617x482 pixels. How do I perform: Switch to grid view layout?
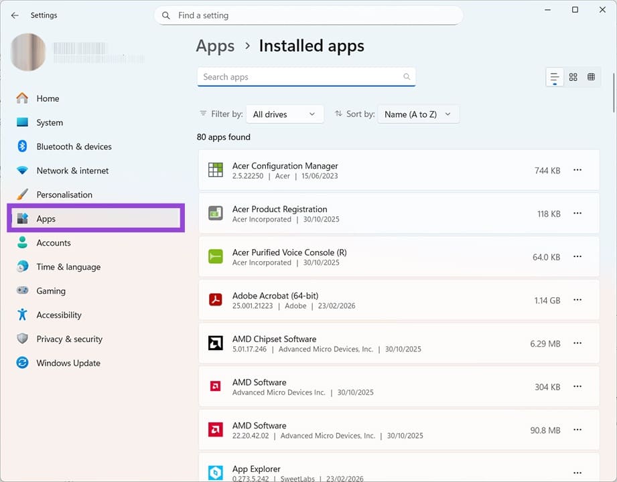[x=573, y=76]
